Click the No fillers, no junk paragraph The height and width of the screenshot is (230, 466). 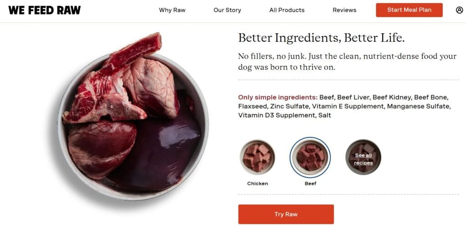coord(347,62)
